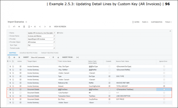Click the Save disk icon

click(9, 27)
